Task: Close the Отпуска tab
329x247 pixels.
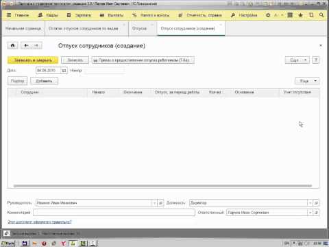Action: [152, 25]
